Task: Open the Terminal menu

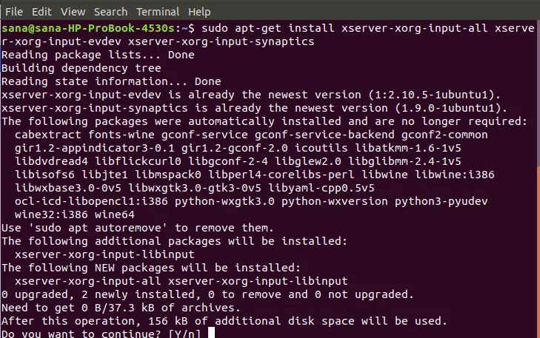Action: click(158, 12)
